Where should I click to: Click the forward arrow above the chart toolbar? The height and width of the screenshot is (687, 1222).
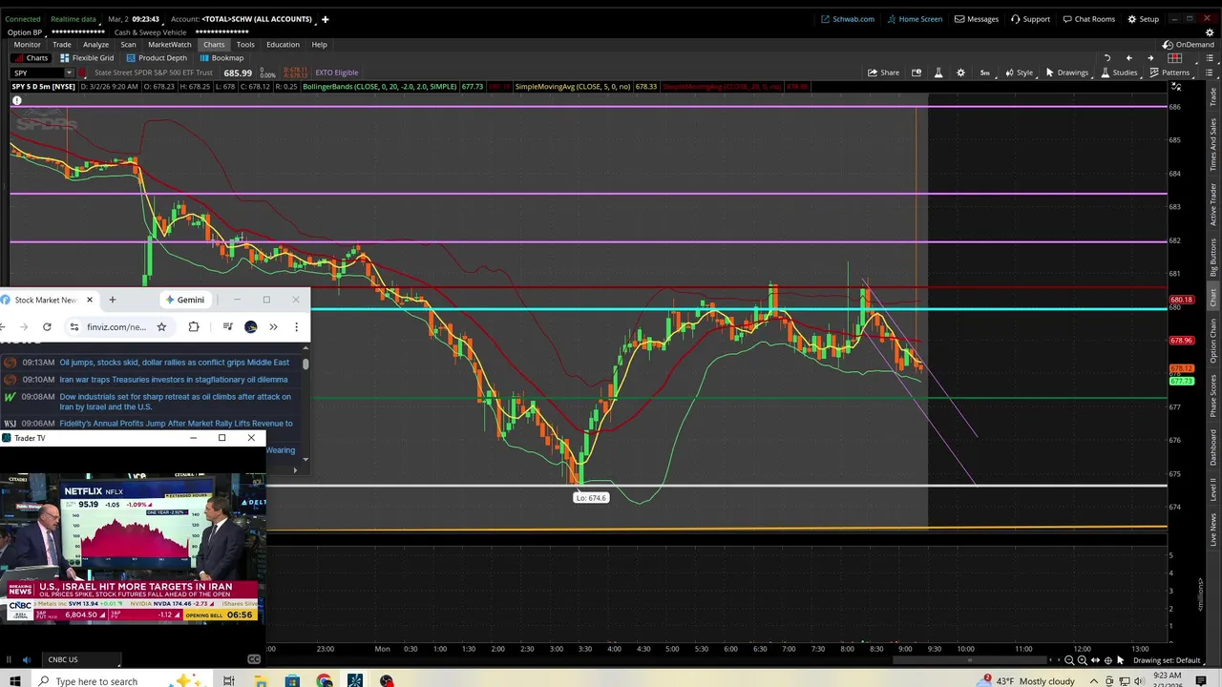[x=1150, y=58]
